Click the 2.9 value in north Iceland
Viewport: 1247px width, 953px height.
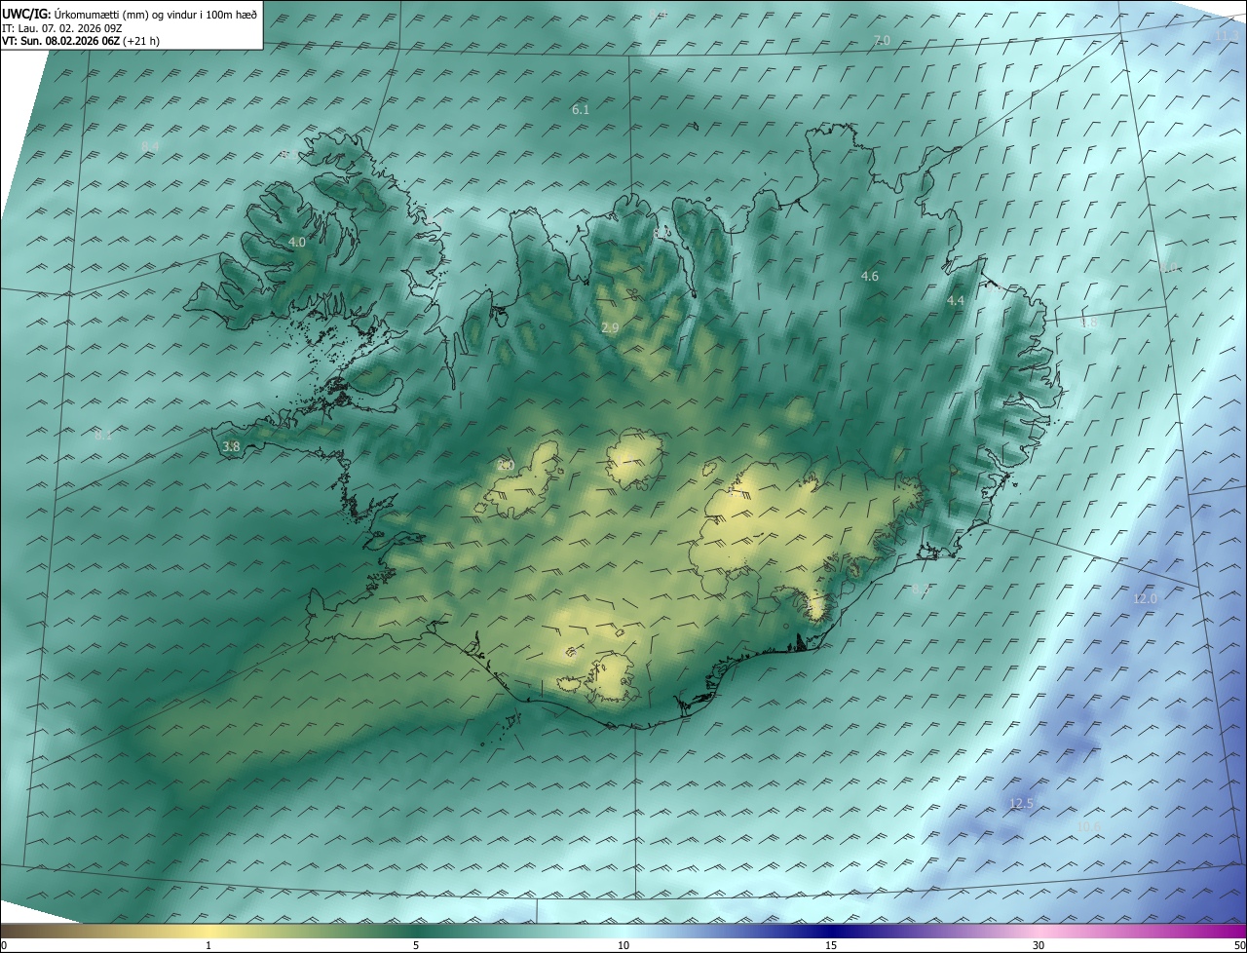[610, 328]
